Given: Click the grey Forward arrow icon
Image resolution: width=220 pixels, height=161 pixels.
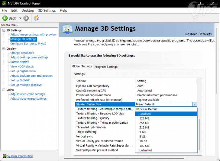Looking at the screenshot, I should [26, 18].
